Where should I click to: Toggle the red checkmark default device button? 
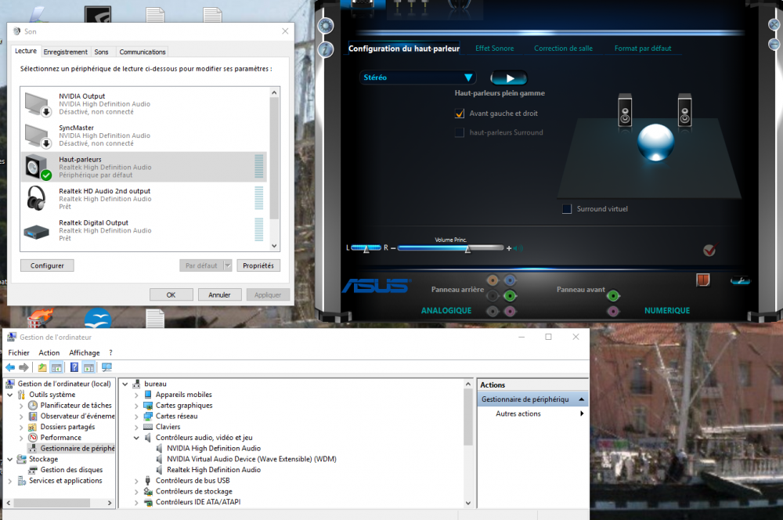[709, 250]
